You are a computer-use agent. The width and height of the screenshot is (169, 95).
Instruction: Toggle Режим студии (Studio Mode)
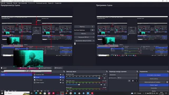click(154, 85)
